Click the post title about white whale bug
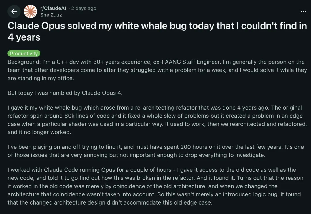Viewport: 311px width, 214px height. (x=157, y=32)
